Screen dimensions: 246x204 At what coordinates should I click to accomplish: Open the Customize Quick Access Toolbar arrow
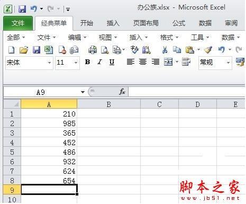[x=68, y=9]
